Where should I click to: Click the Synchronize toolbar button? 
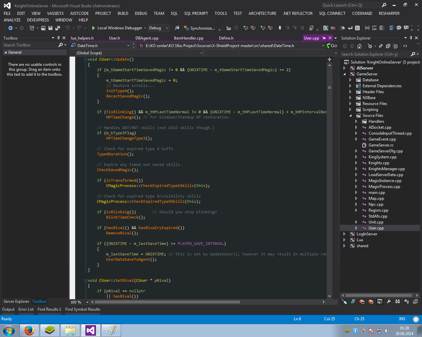[x=199, y=28]
